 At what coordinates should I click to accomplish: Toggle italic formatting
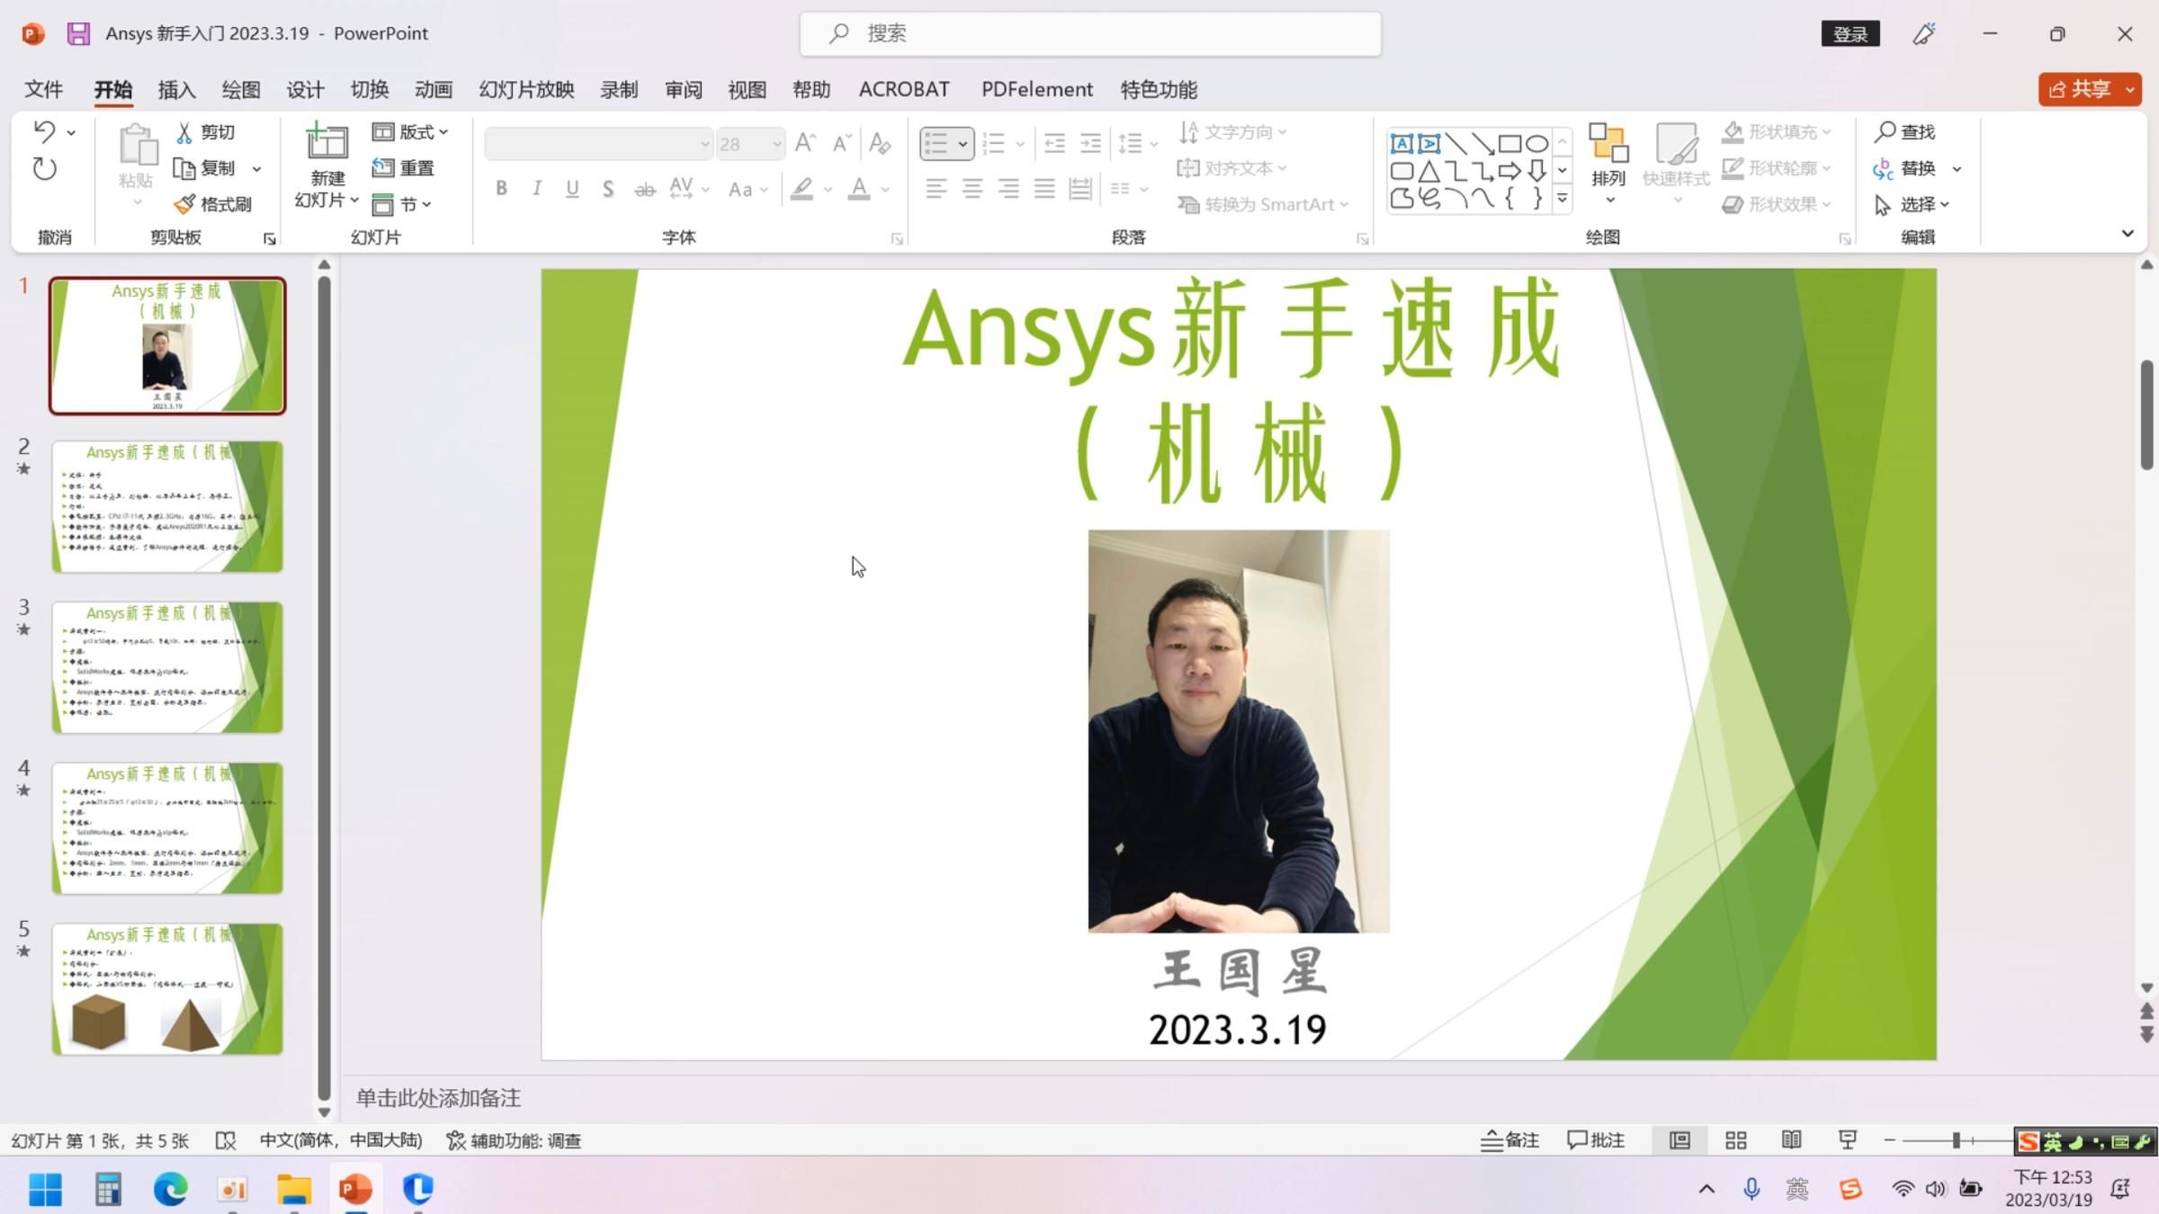[x=536, y=189]
